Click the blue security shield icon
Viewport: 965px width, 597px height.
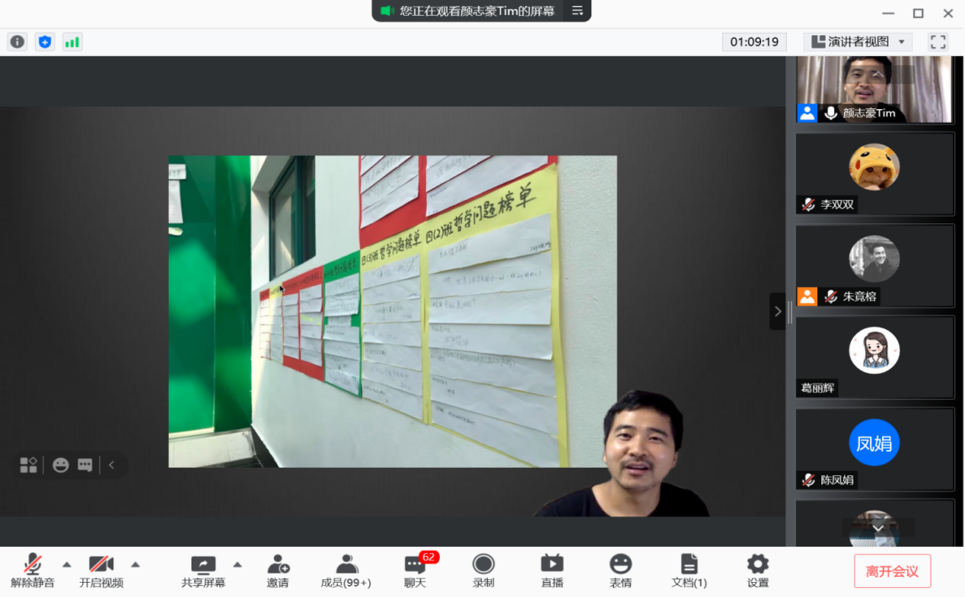click(45, 42)
